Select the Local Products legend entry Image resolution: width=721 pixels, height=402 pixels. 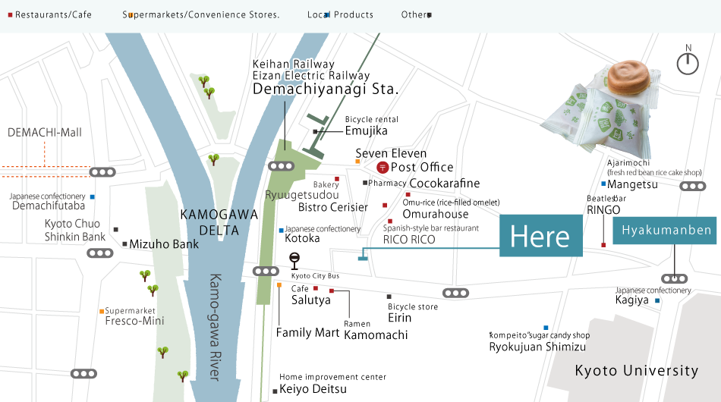340,14
